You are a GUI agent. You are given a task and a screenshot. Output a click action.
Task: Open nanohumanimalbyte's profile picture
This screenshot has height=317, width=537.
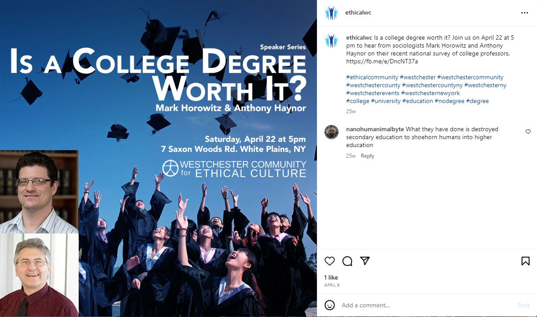coord(331,132)
